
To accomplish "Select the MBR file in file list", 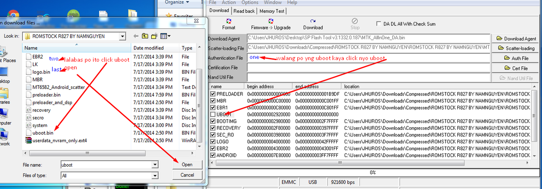I will 34,79.
